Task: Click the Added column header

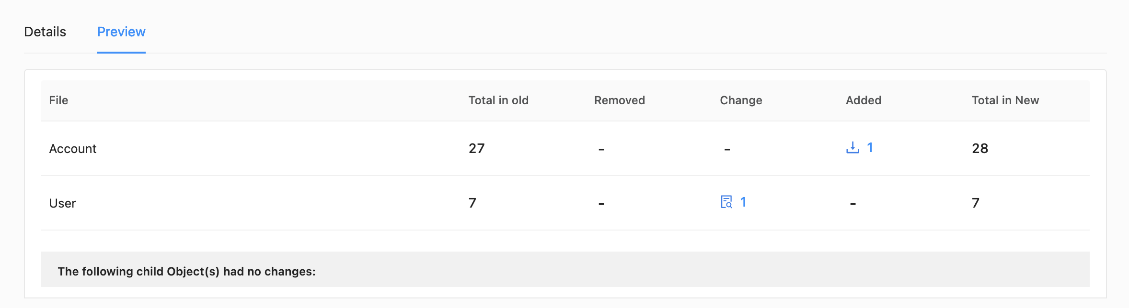Action: [x=864, y=100]
